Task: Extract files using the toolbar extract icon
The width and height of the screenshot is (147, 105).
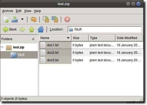Action: pyautogui.click(x=34, y=19)
